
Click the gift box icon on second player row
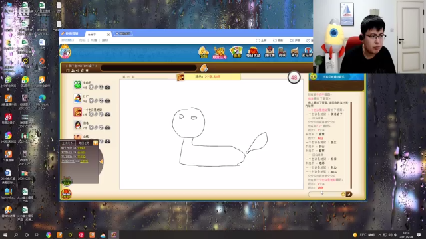108,100
